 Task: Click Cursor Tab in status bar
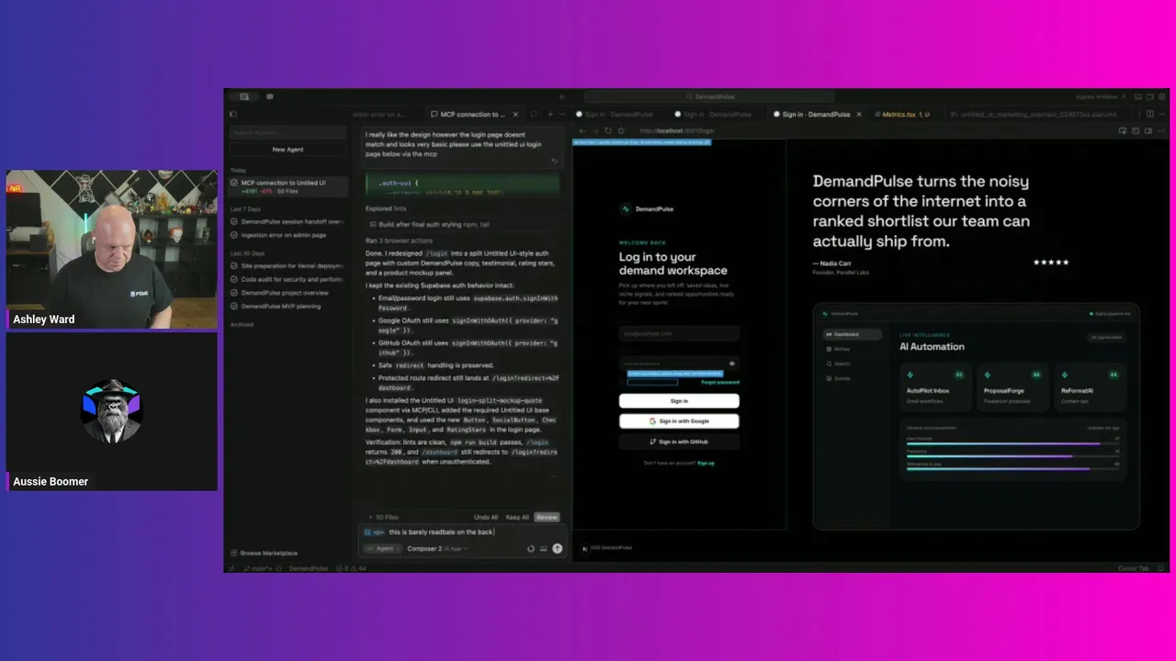click(x=1134, y=568)
